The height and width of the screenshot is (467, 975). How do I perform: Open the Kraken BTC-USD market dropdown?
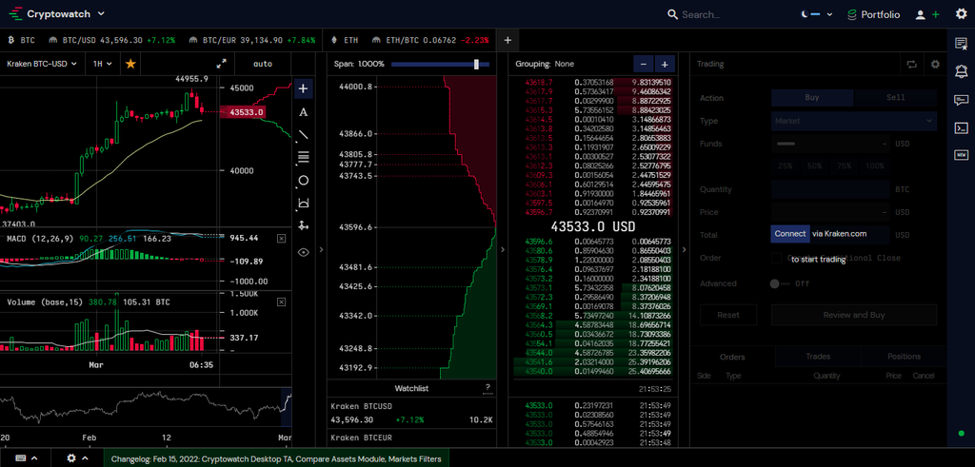[42, 64]
